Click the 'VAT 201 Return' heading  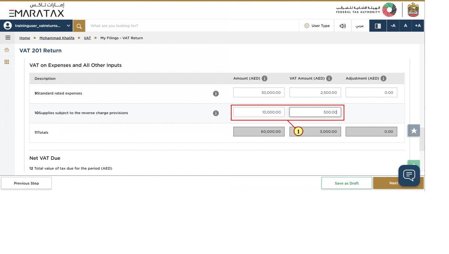tap(40, 50)
